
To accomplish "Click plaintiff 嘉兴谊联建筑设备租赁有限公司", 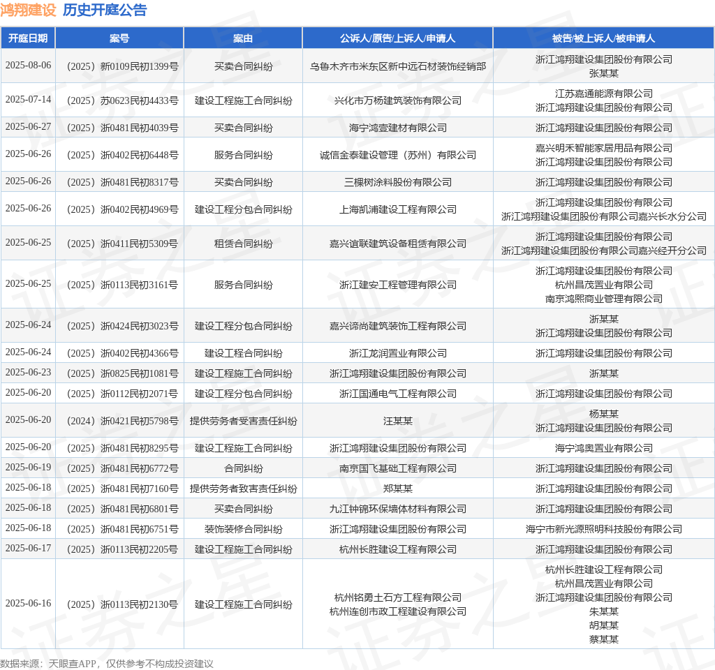I will click(x=397, y=244).
